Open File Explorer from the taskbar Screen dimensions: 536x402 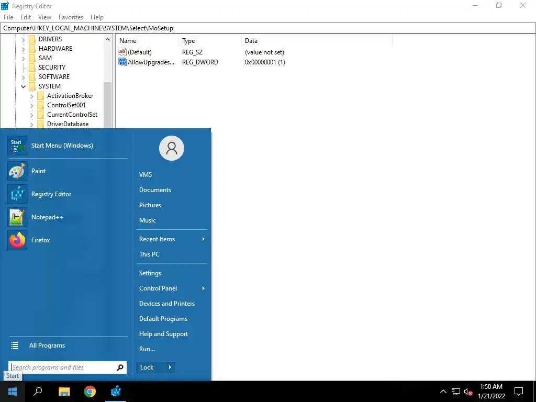64,392
